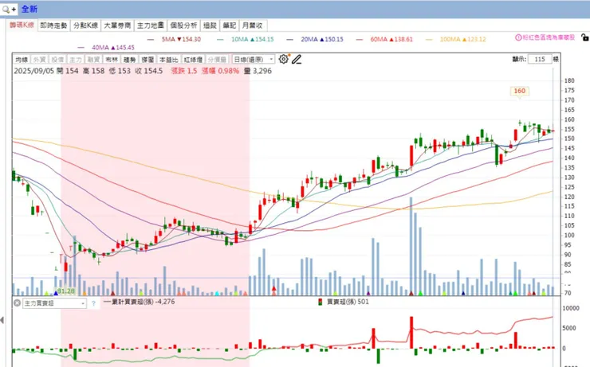
Task: Open the 分點K線 tab
Action: point(85,25)
